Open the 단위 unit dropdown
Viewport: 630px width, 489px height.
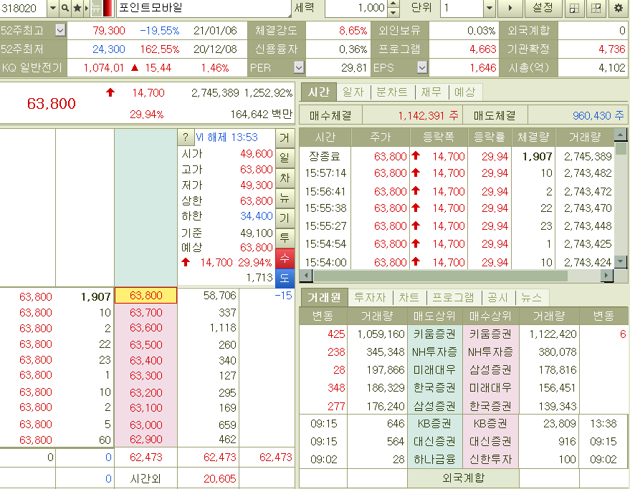[x=489, y=8]
